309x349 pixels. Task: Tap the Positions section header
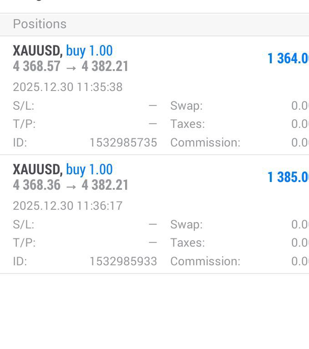tap(40, 24)
